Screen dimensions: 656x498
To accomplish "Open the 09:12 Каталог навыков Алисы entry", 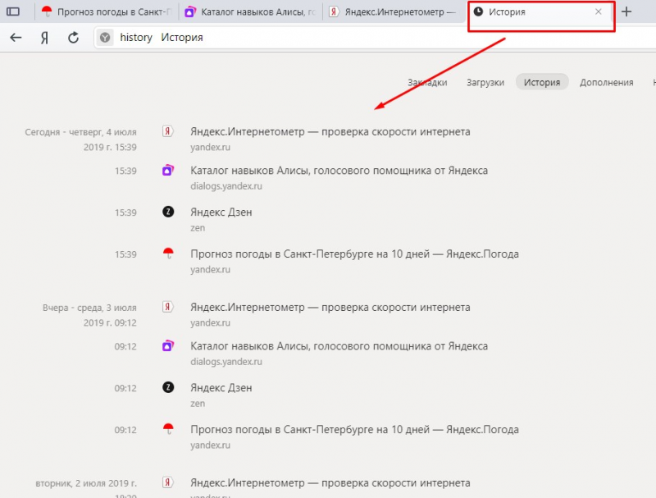I will coord(339,346).
